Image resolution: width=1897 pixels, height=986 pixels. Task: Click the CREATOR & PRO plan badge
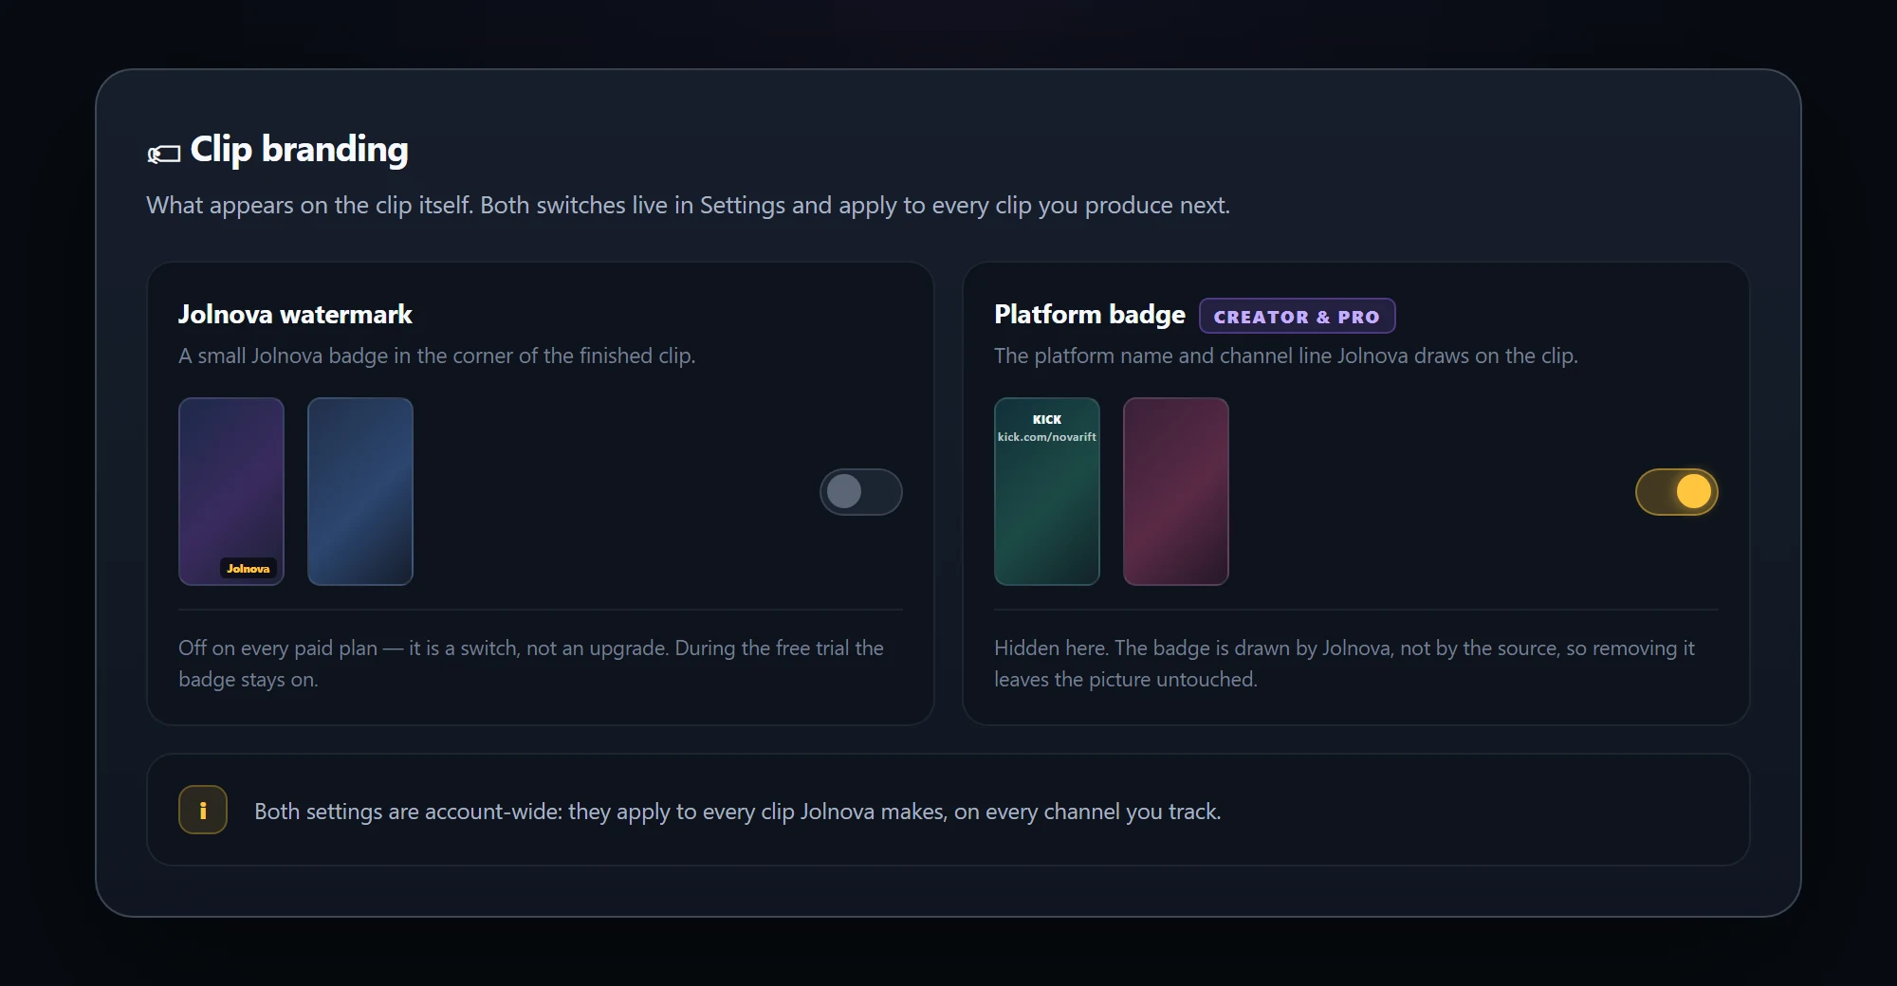(x=1297, y=317)
